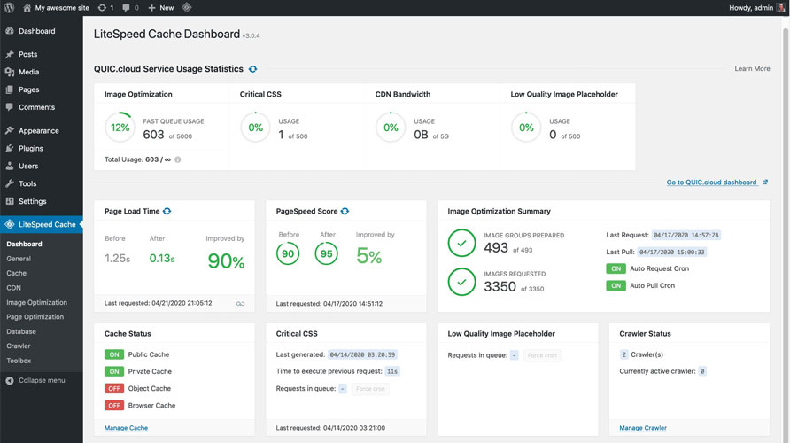Open Image Optimization submenu item

click(37, 302)
